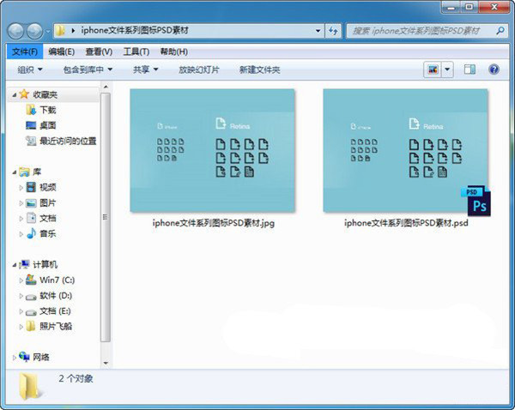The image size is (515, 410).
Task: Open the 查看(V) menu
Action: (99, 51)
